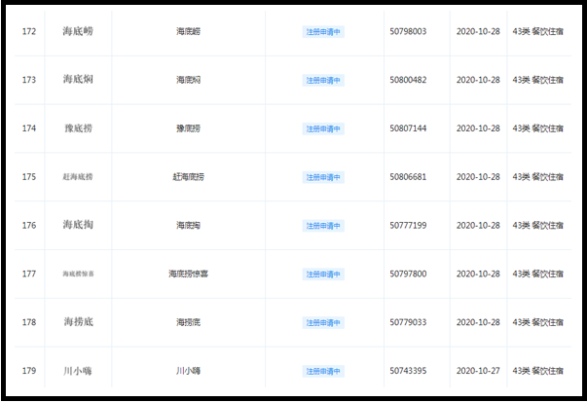Click the 海底焖 trademark logo image
587x402 pixels.
pyautogui.click(x=77, y=80)
